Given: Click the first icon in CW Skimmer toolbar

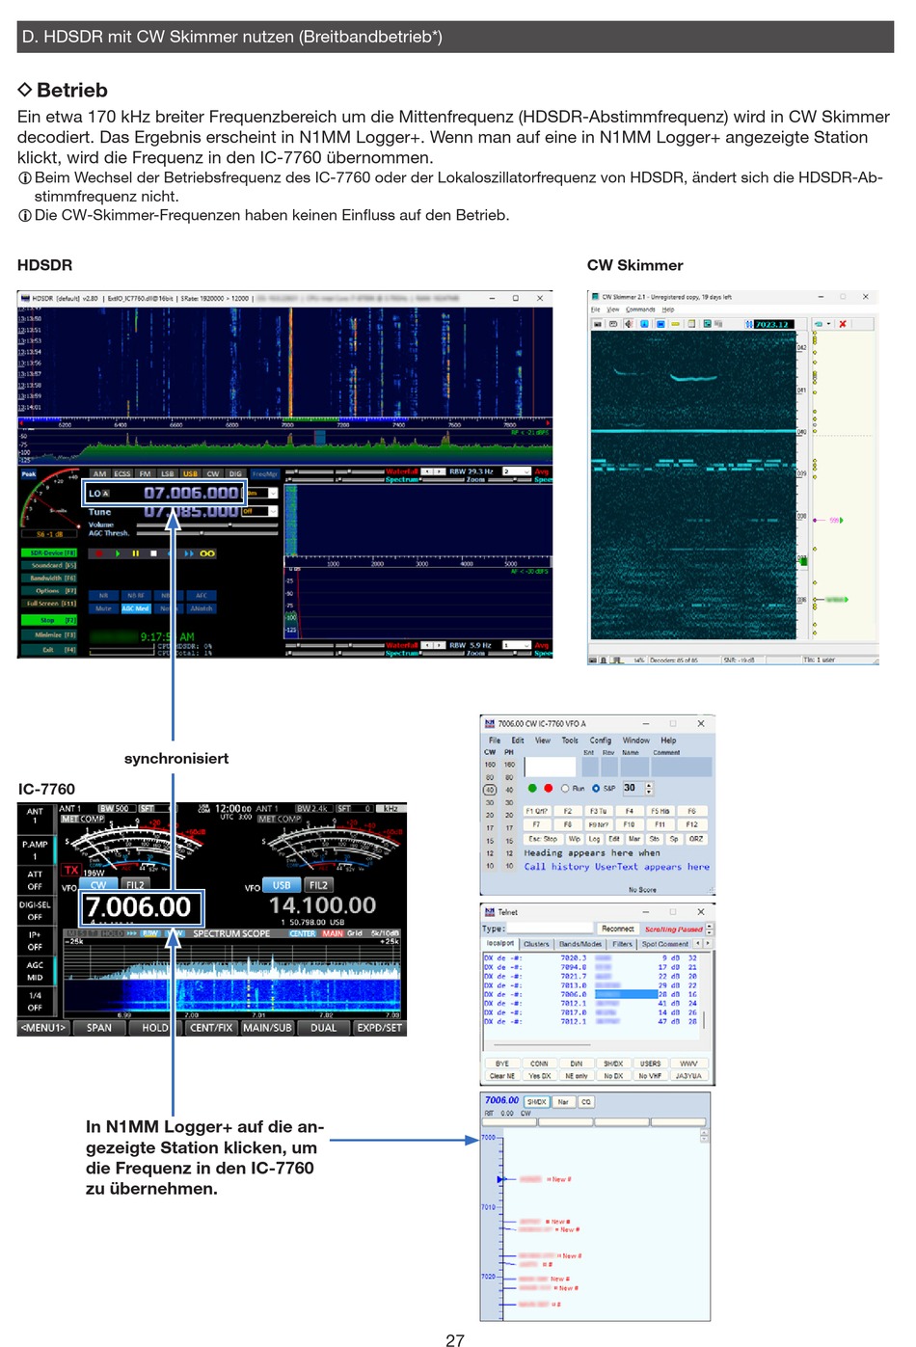Looking at the screenshot, I should (x=598, y=324).
